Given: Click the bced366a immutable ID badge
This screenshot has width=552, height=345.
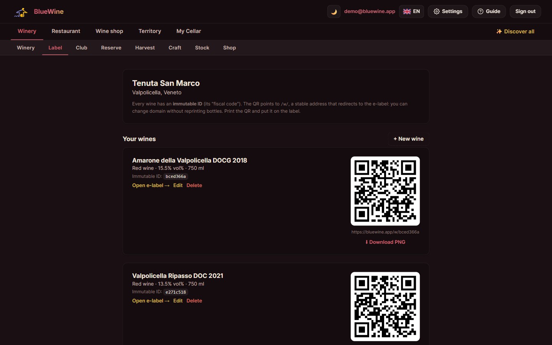Looking at the screenshot, I should (176, 177).
